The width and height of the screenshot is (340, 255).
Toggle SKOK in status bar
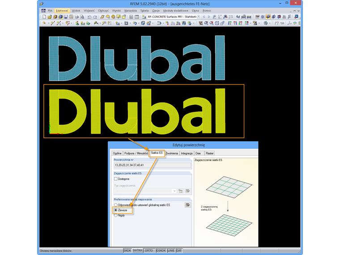127,251
